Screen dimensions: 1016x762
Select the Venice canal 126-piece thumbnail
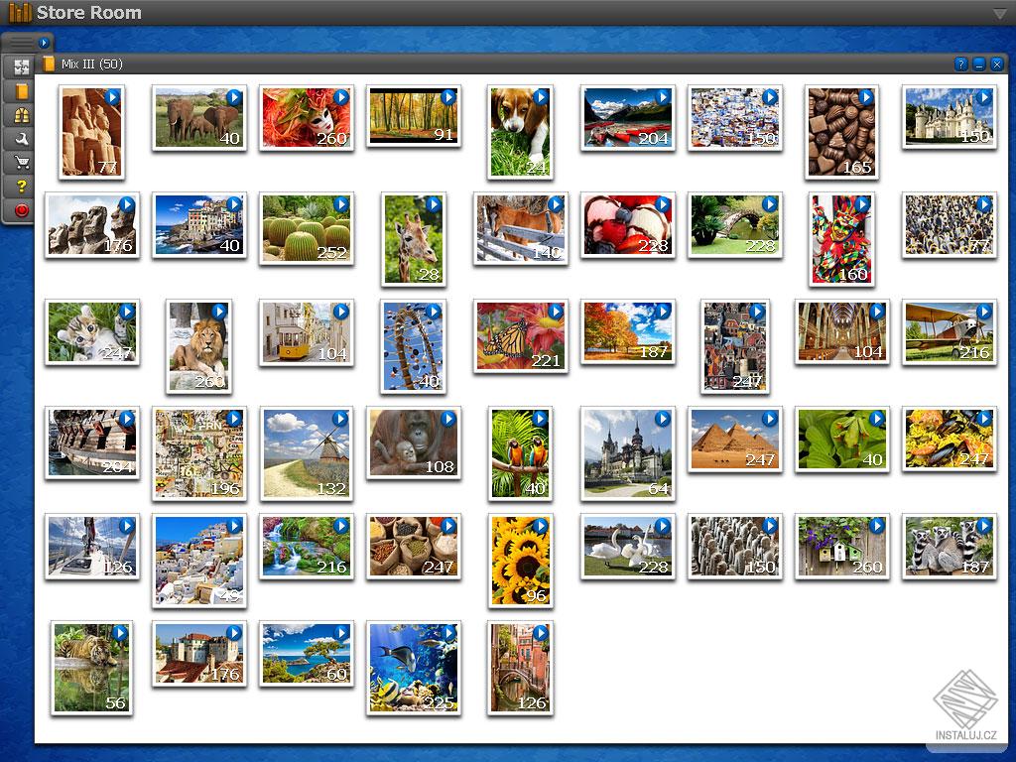520,668
